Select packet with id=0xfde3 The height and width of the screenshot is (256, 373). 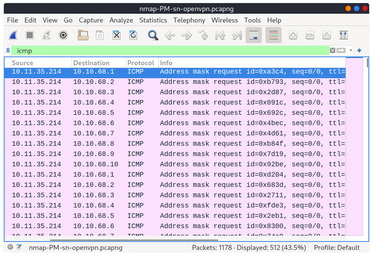click(x=175, y=206)
